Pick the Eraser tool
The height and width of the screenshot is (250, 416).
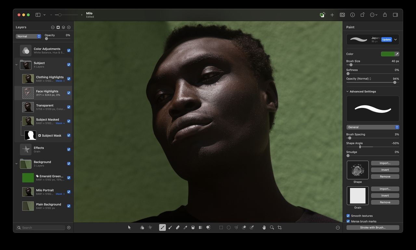point(177,228)
